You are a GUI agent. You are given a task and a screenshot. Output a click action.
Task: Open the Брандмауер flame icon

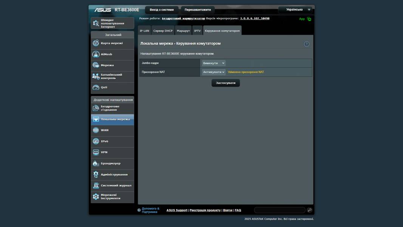pyautogui.click(x=96, y=163)
